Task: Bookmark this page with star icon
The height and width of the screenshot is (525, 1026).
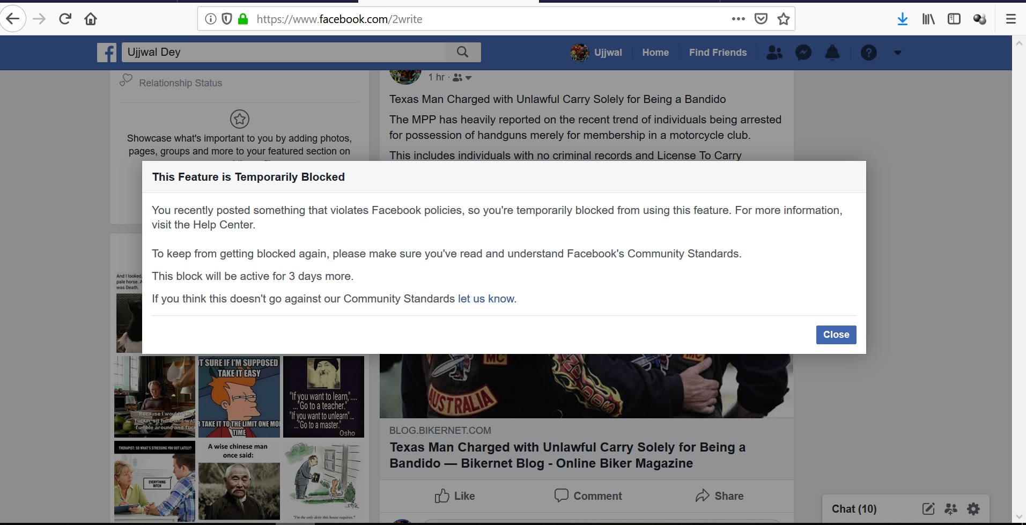Action: tap(784, 19)
